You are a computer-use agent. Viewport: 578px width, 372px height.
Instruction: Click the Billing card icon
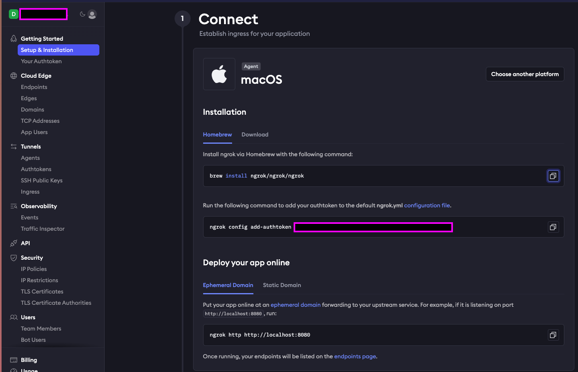(x=14, y=360)
